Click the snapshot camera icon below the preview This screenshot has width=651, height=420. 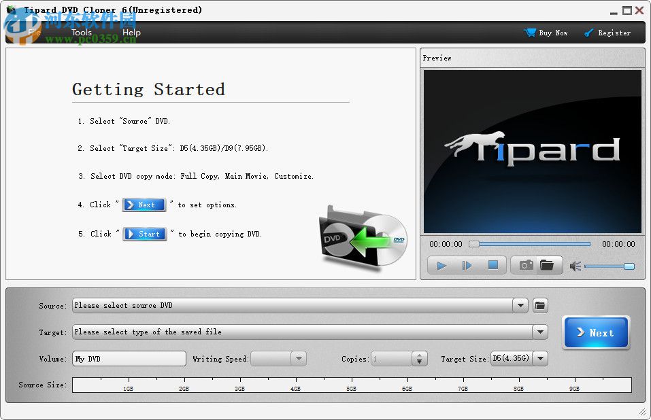pyautogui.click(x=524, y=265)
